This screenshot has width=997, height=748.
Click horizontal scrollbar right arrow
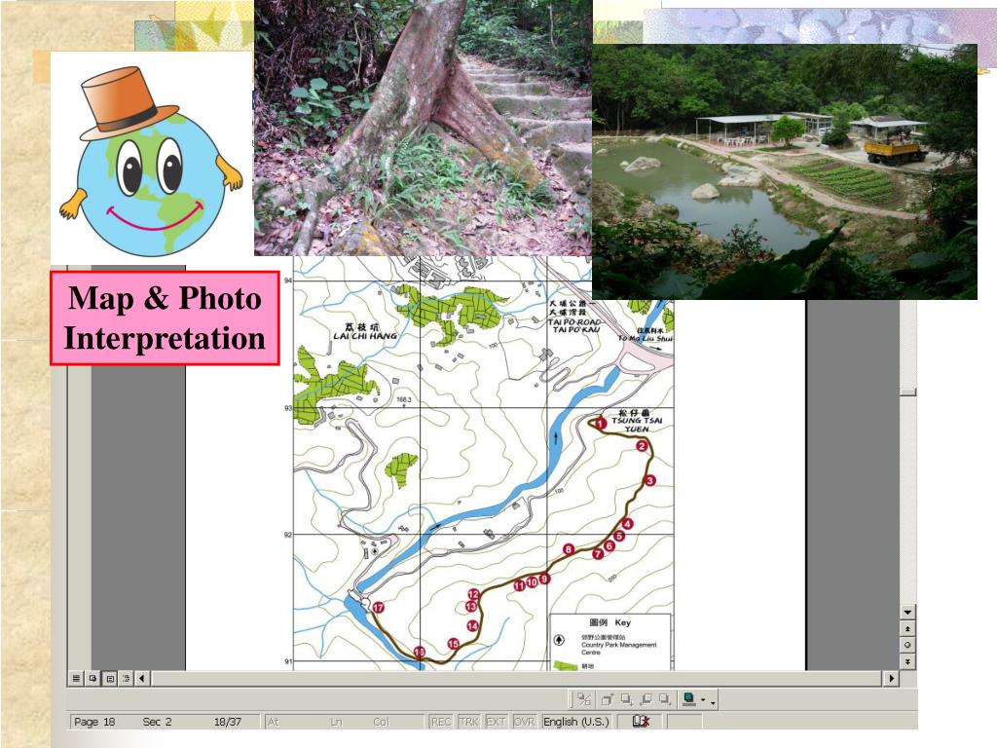click(892, 679)
